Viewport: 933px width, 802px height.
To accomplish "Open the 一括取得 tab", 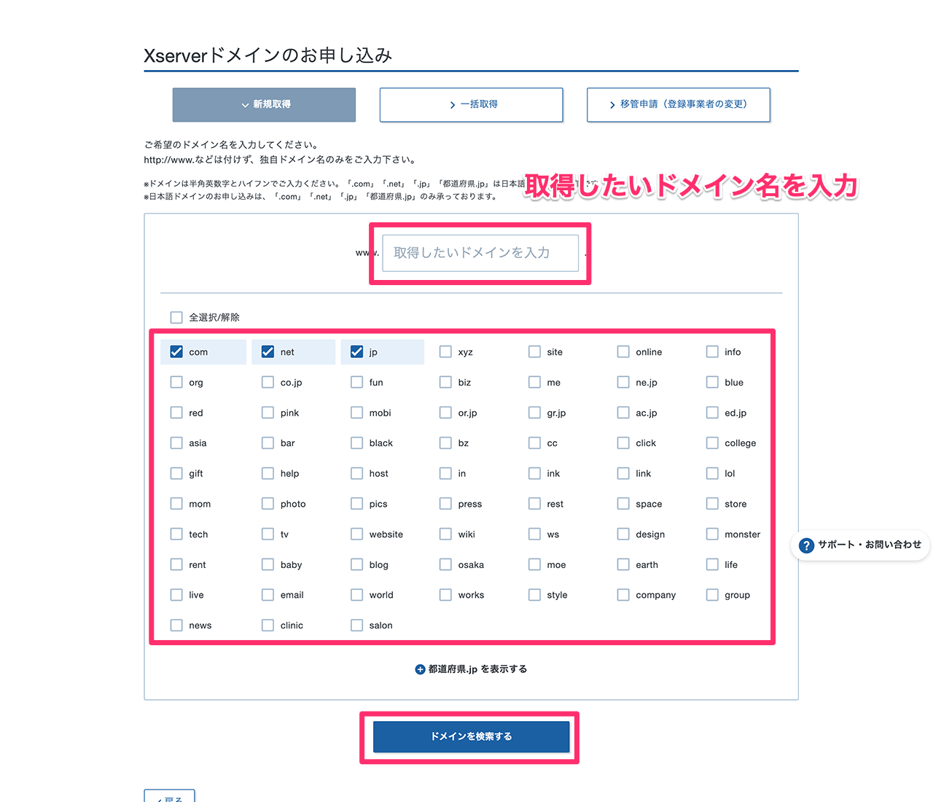I will coord(471,104).
